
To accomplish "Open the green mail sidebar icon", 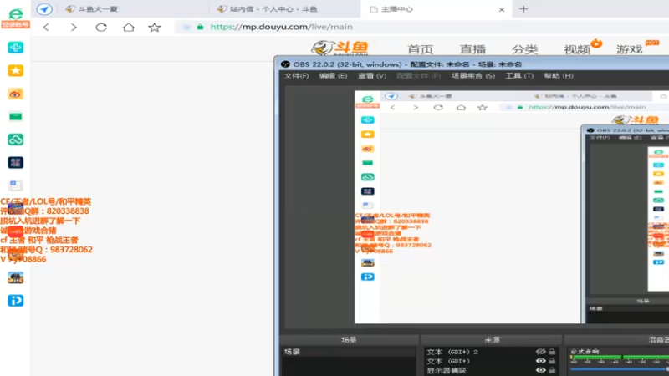I will click(x=15, y=116).
